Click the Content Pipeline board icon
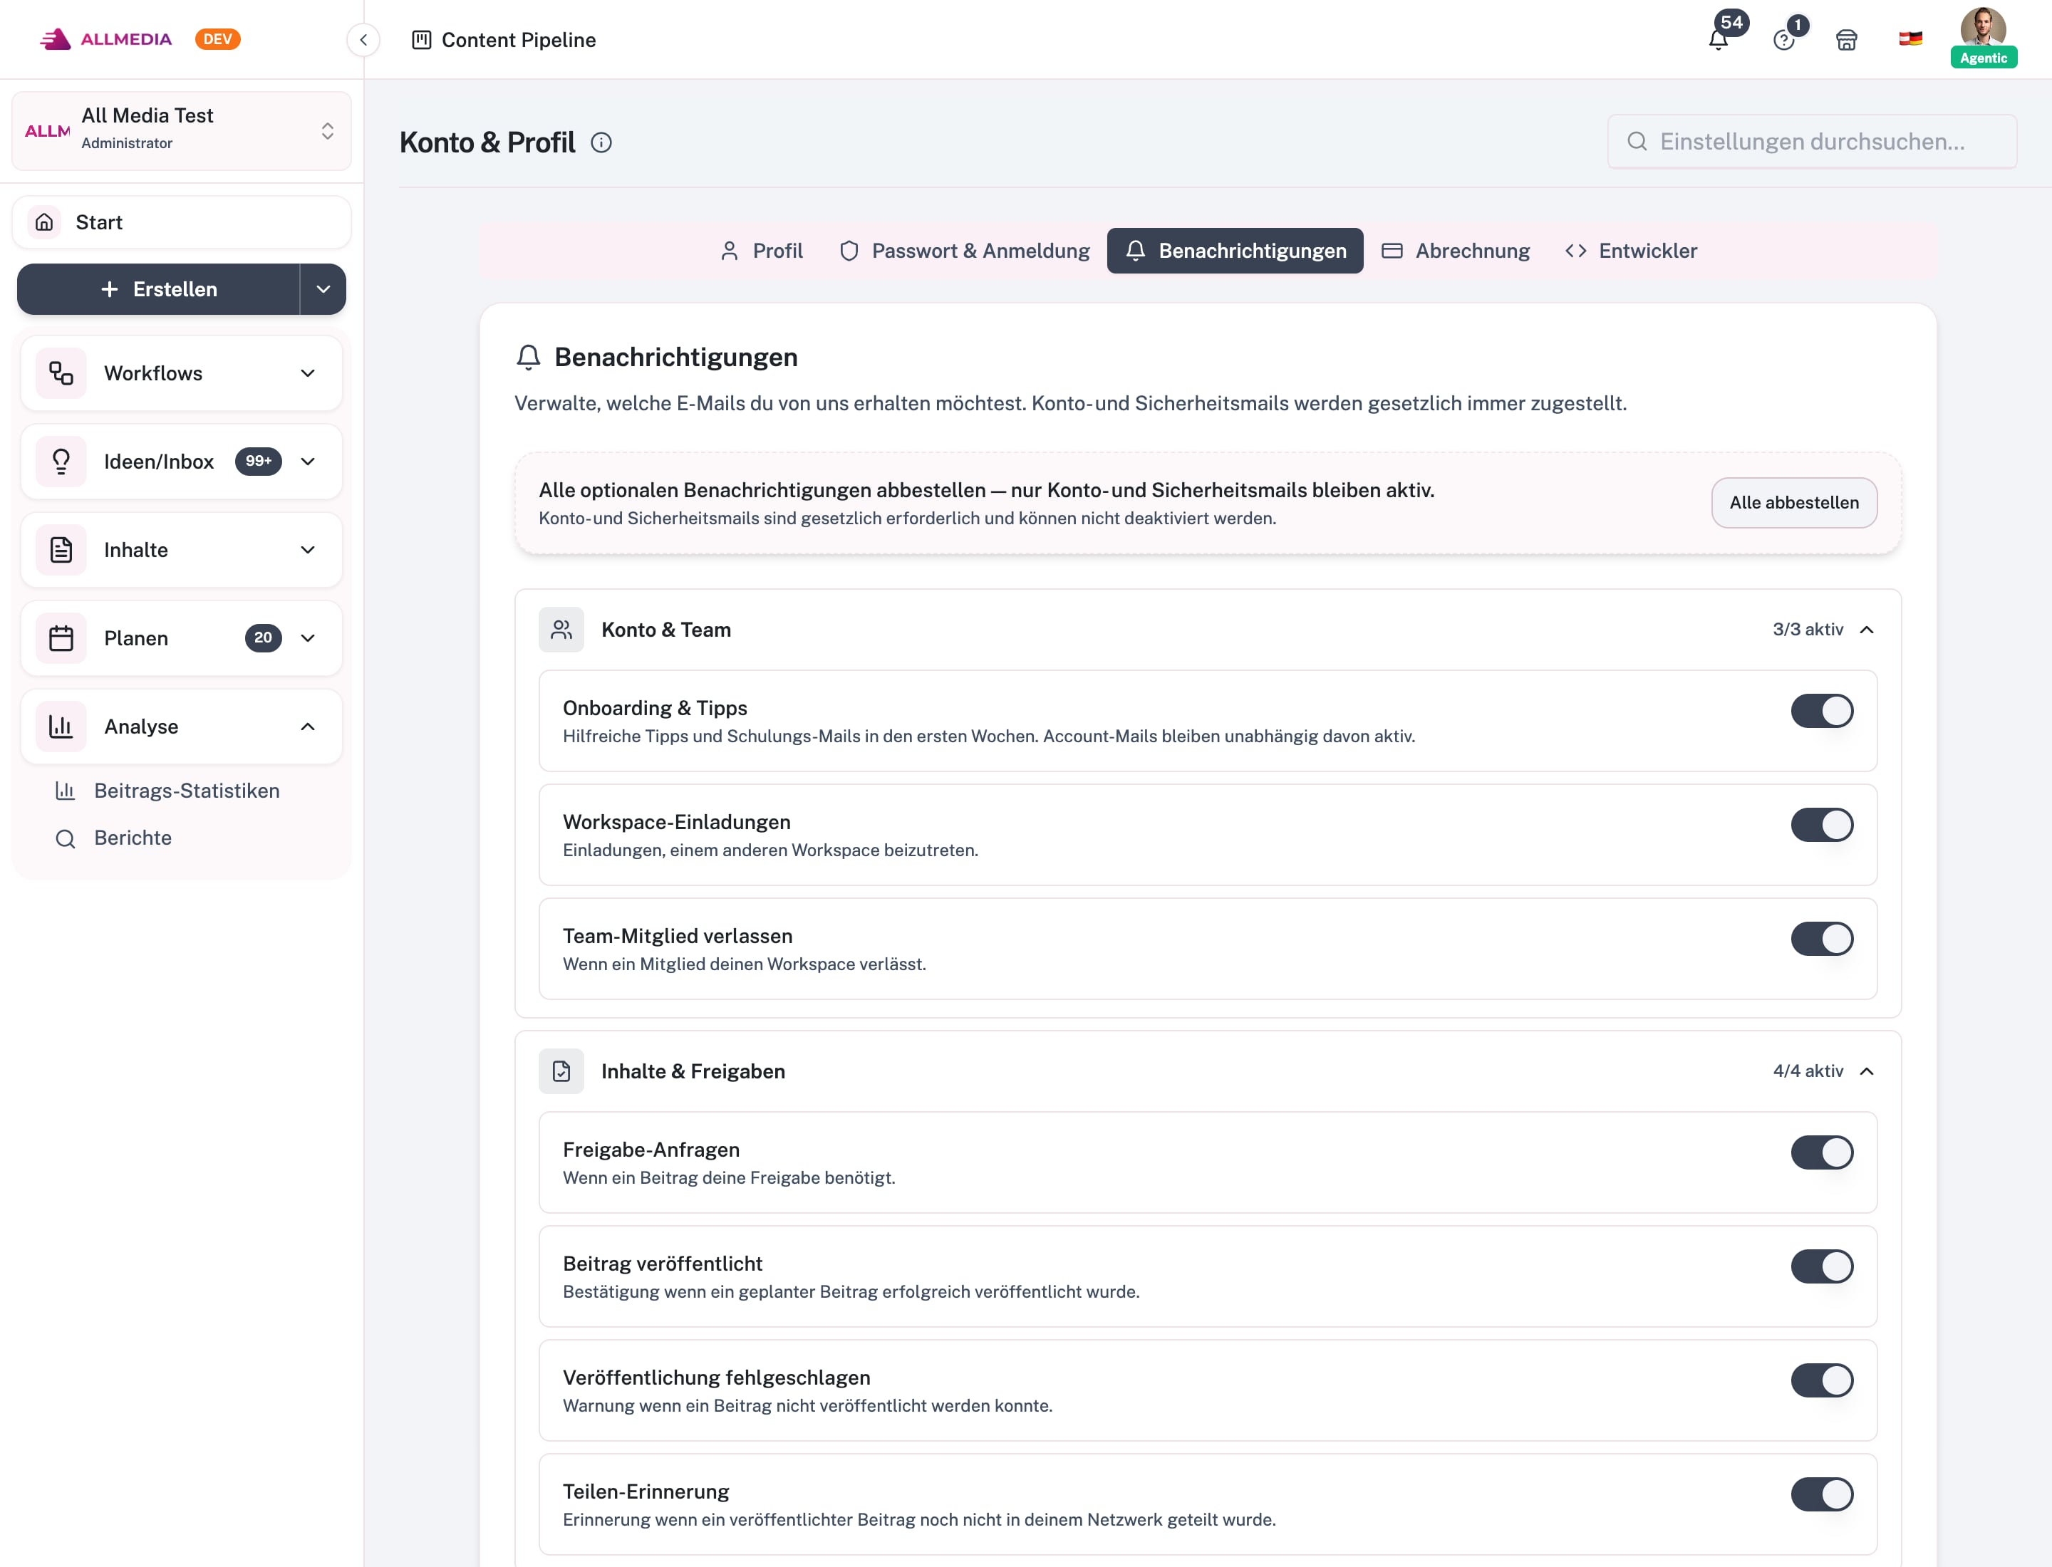The width and height of the screenshot is (2052, 1567). pos(422,39)
